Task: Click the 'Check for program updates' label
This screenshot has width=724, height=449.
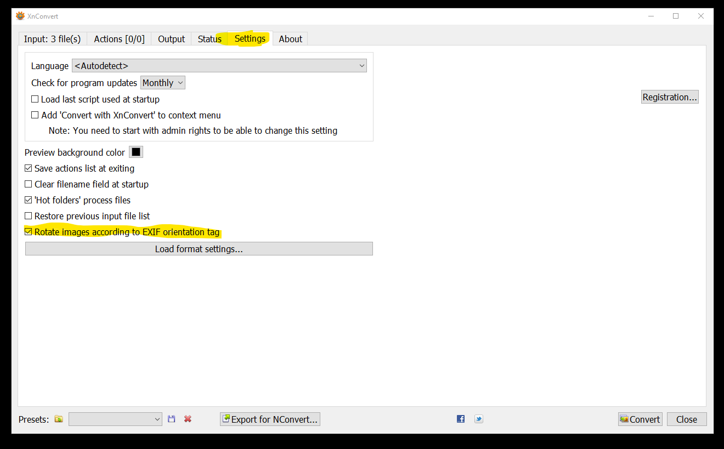Action: click(x=84, y=83)
